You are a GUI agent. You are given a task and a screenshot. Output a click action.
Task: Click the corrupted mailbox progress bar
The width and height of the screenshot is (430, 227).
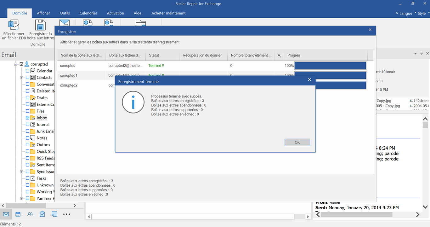pyautogui.click(x=330, y=66)
